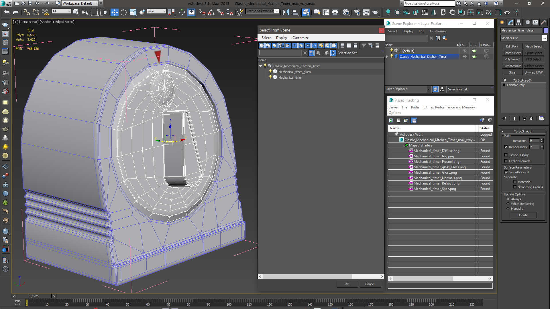Open the Modify command panel tab

[510, 22]
